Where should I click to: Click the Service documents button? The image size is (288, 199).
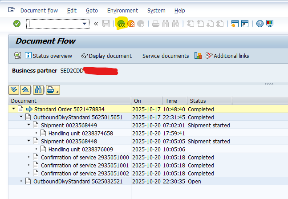point(166,56)
